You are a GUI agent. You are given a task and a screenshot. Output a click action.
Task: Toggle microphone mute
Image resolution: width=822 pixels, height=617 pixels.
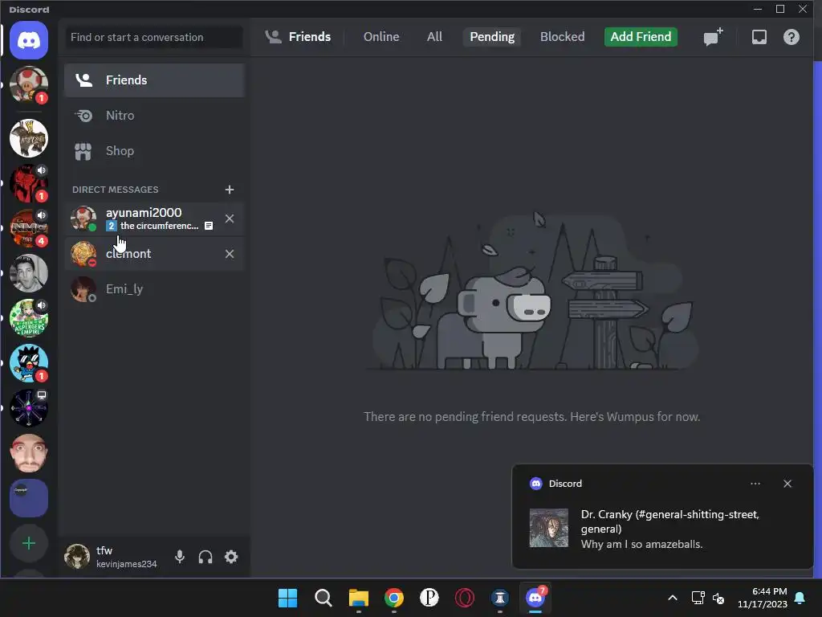coord(179,557)
